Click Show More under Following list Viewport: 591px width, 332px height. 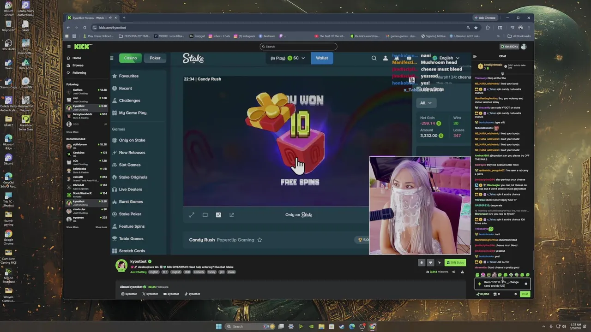coord(72,132)
